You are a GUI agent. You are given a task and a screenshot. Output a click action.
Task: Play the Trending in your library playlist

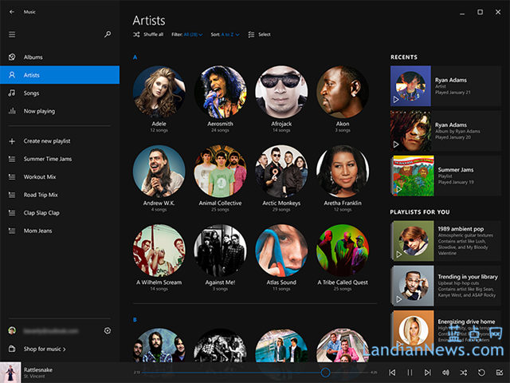[x=398, y=299]
